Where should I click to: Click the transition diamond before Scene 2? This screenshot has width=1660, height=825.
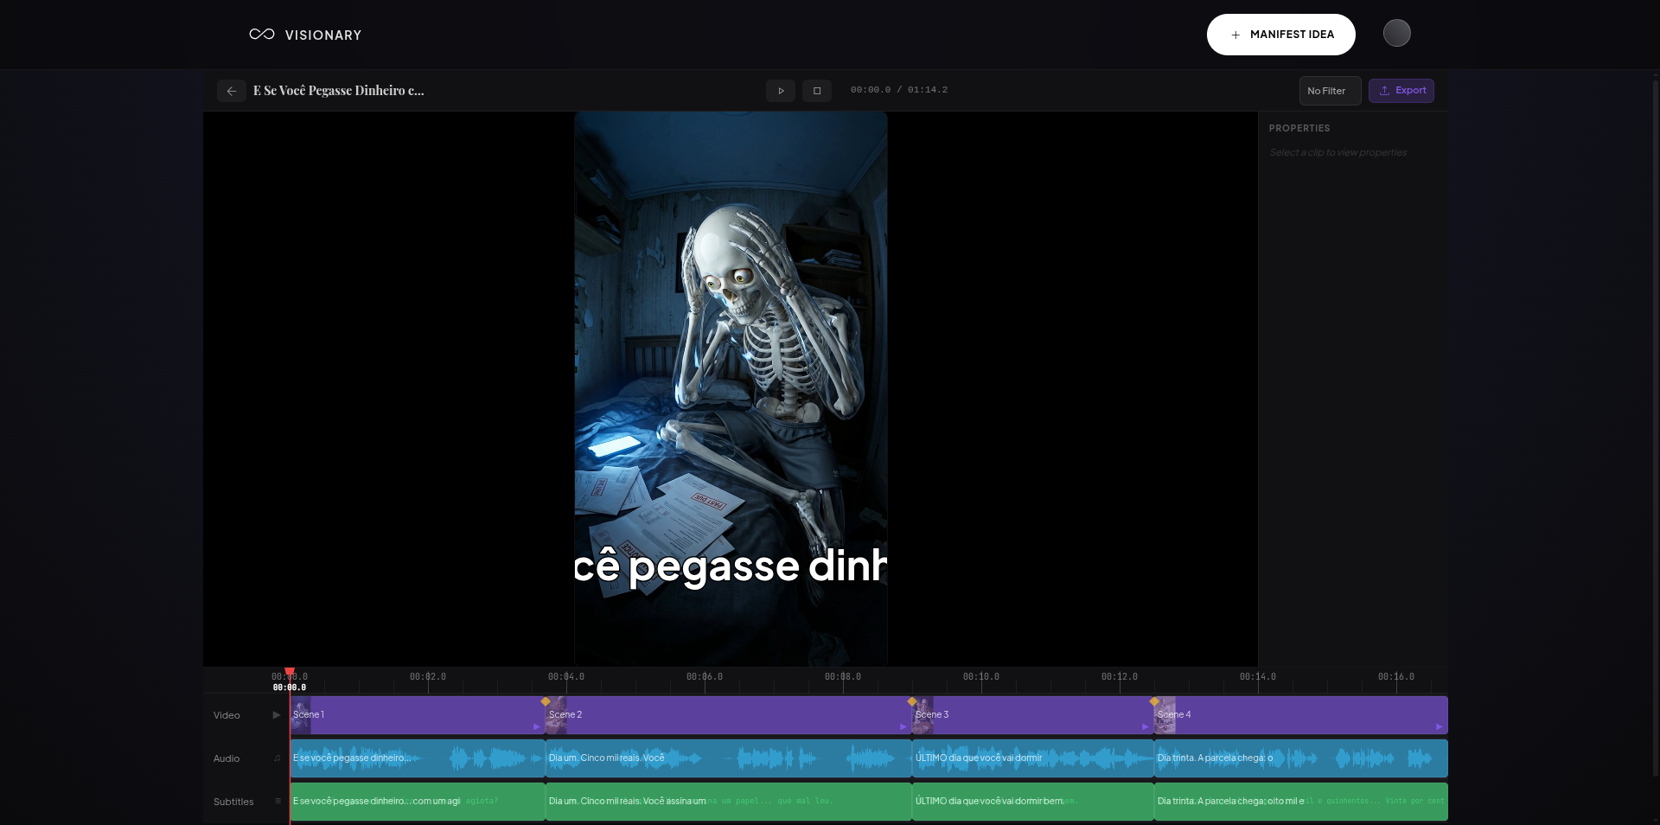(546, 701)
